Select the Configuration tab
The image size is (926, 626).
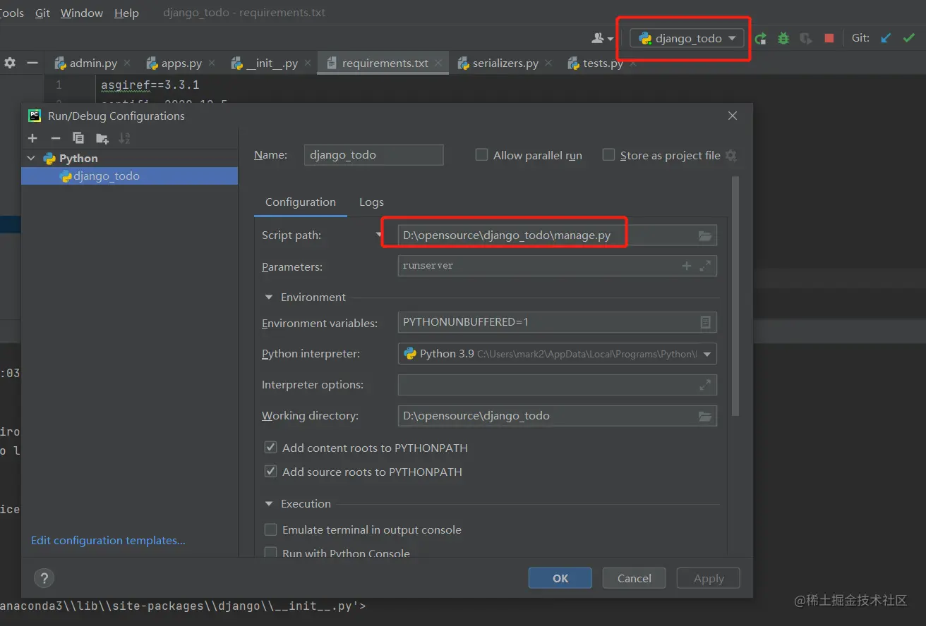pos(301,202)
